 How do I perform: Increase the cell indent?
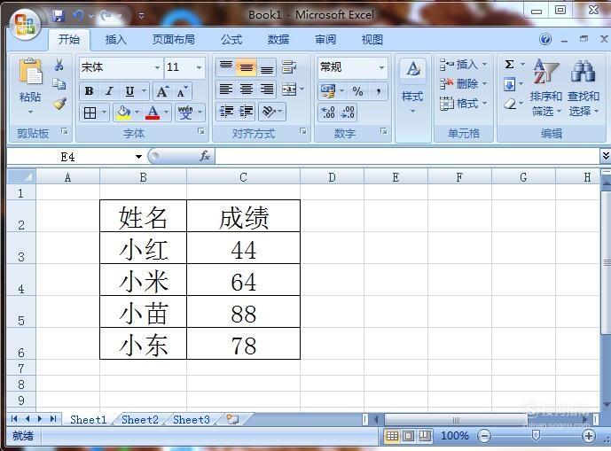pos(247,112)
